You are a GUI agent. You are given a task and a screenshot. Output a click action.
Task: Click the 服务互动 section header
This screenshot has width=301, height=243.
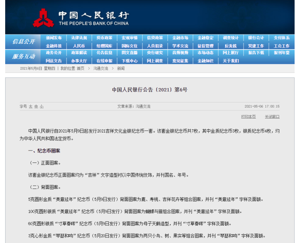click(x=24, y=56)
